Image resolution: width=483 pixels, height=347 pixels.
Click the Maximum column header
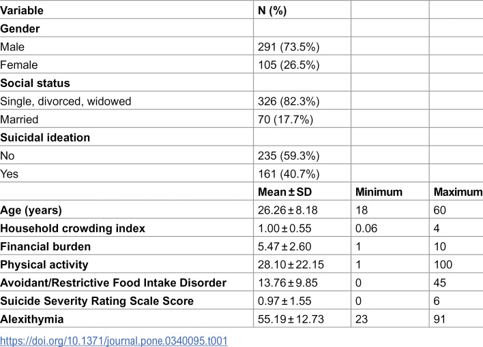(458, 192)
